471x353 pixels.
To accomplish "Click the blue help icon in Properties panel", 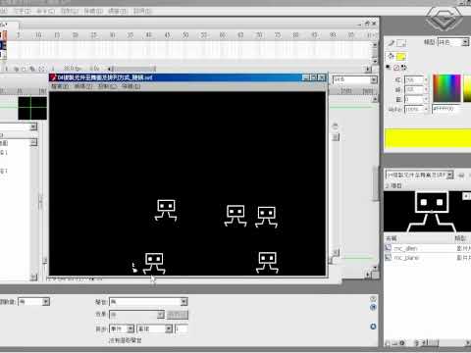I will [373, 307].
